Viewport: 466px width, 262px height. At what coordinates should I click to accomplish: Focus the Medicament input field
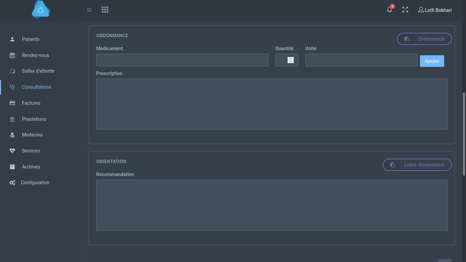[x=182, y=60]
